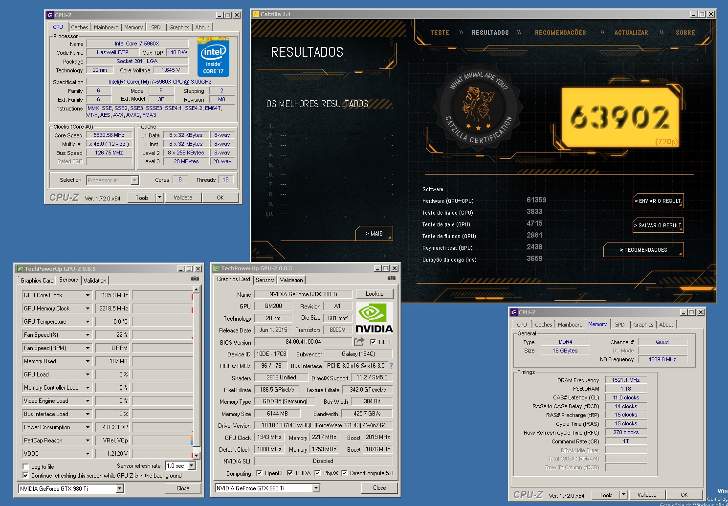Click the yellow 63902 score panel

click(620, 117)
